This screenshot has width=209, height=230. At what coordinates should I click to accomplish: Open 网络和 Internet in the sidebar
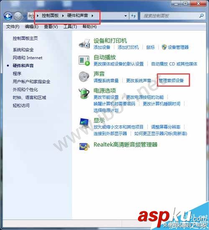(x=28, y=58)
